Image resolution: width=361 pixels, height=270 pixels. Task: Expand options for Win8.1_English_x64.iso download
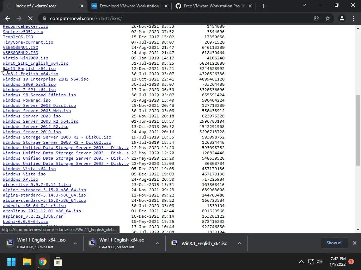coord(239,243)
